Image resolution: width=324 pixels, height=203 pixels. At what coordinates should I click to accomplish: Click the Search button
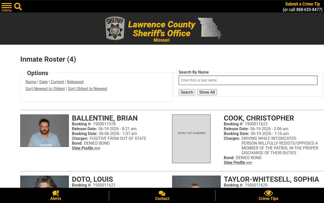pyautogui.click(x=187, y=92)
